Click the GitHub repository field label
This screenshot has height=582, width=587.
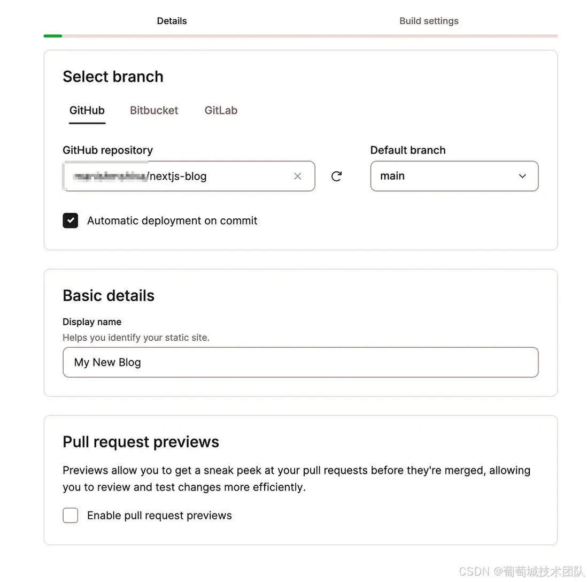pyautogui.click(x=107, y=150)
